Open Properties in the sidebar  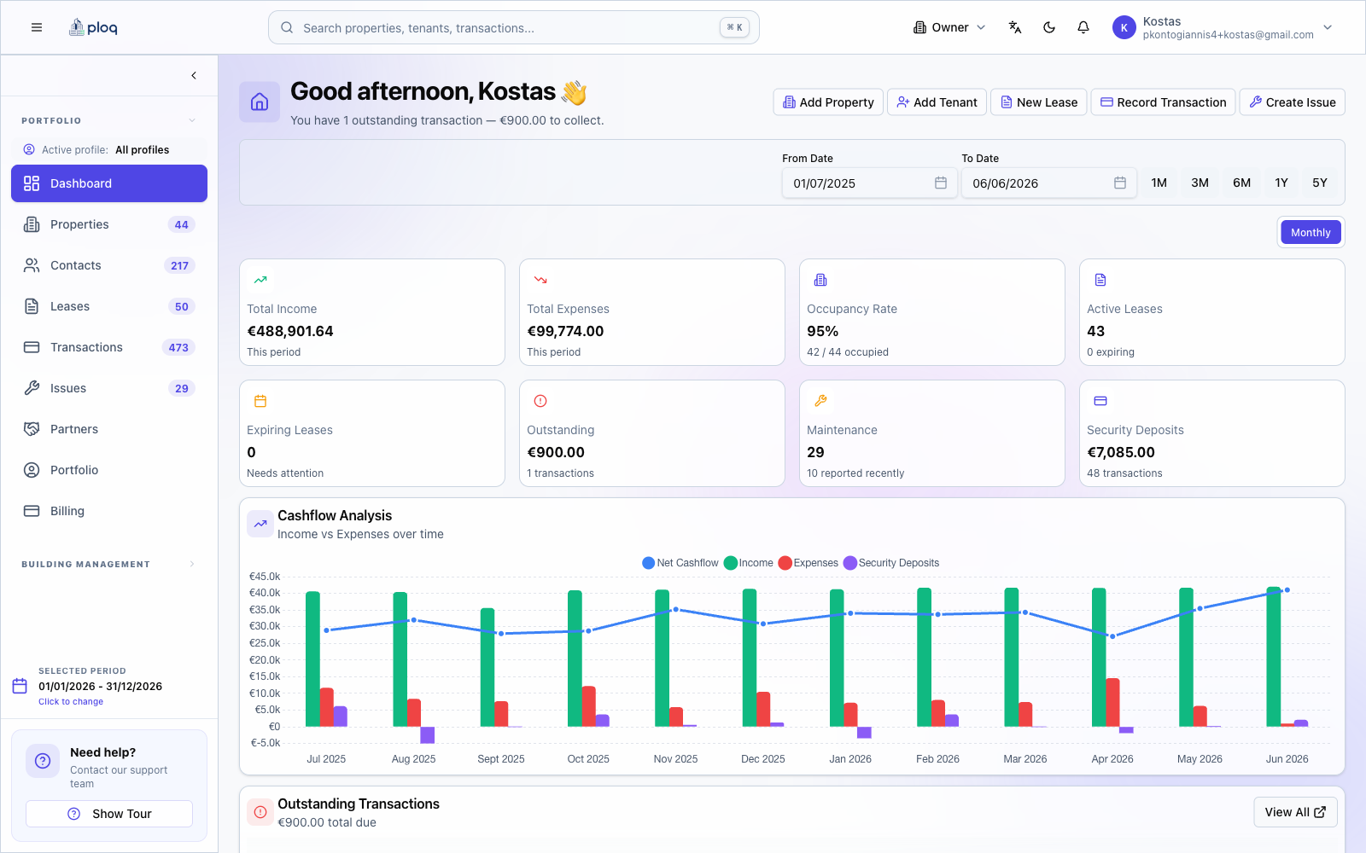coord(109,224)
